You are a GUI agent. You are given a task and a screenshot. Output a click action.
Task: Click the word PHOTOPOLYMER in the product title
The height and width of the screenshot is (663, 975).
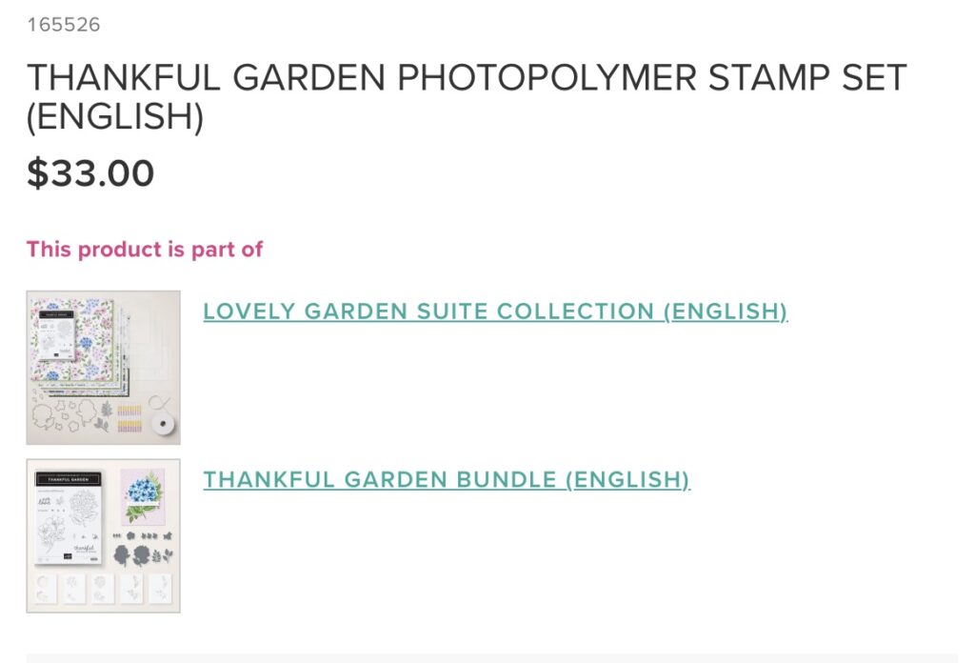point(547,78)
